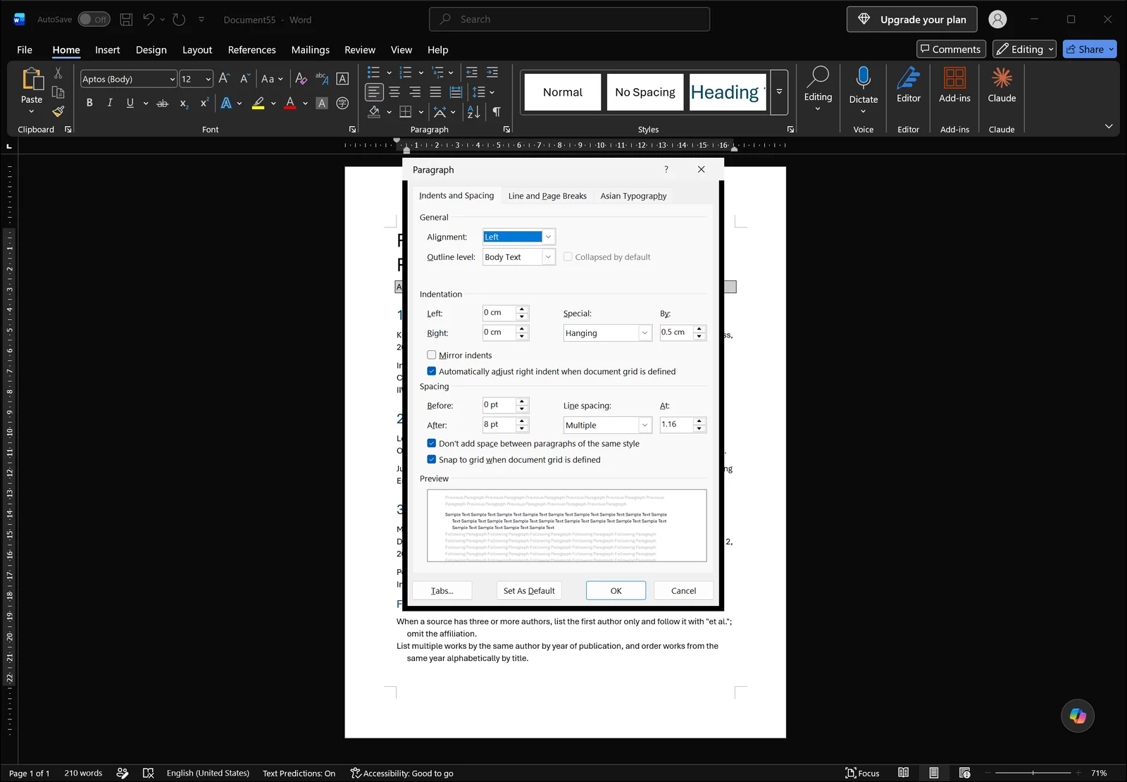The image size is (1127, 782).
Task: Click Align Left icon
Action: pos(374,92)
